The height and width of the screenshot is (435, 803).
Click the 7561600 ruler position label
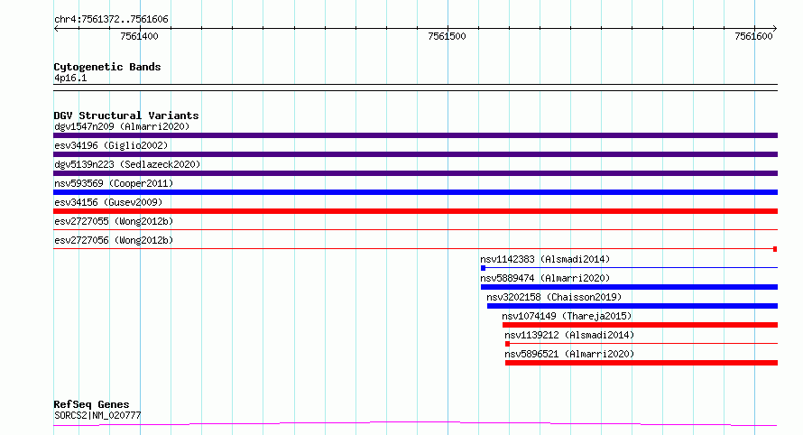click(x=753, y=36)
